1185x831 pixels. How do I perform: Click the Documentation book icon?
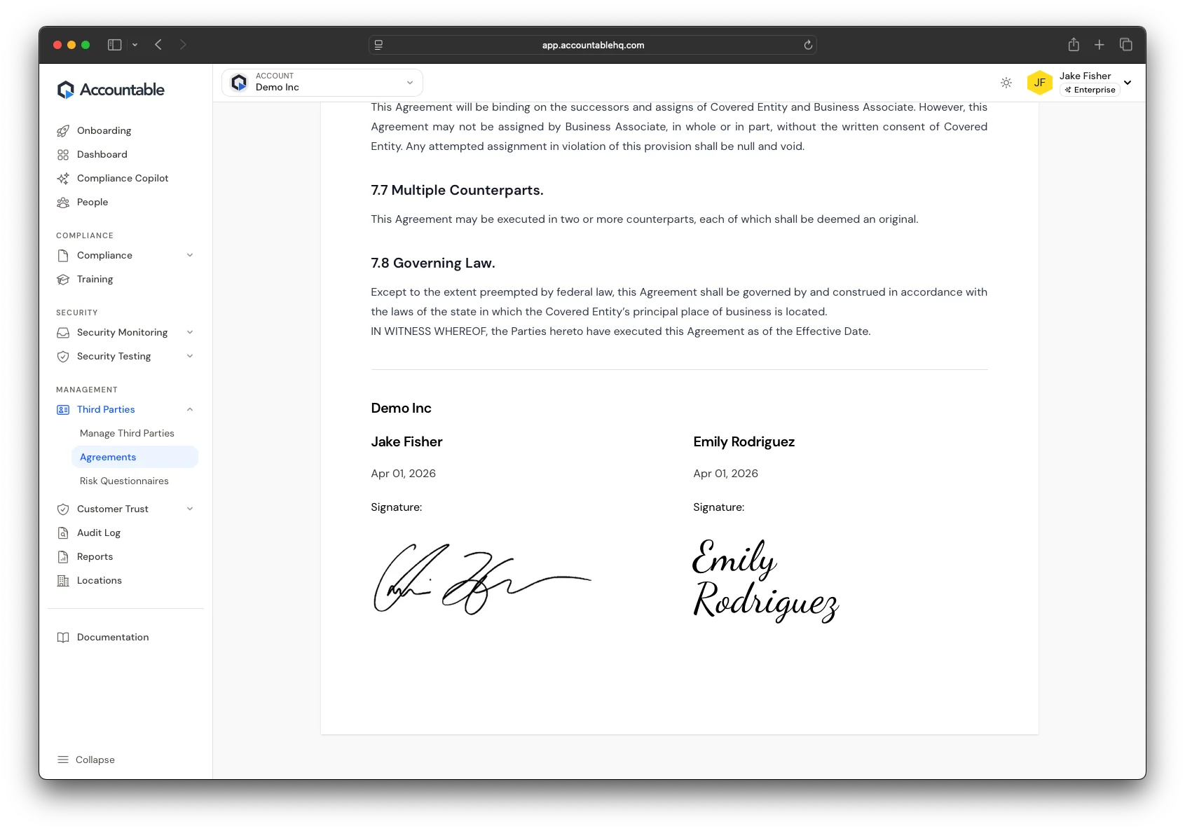coord(63,638)
